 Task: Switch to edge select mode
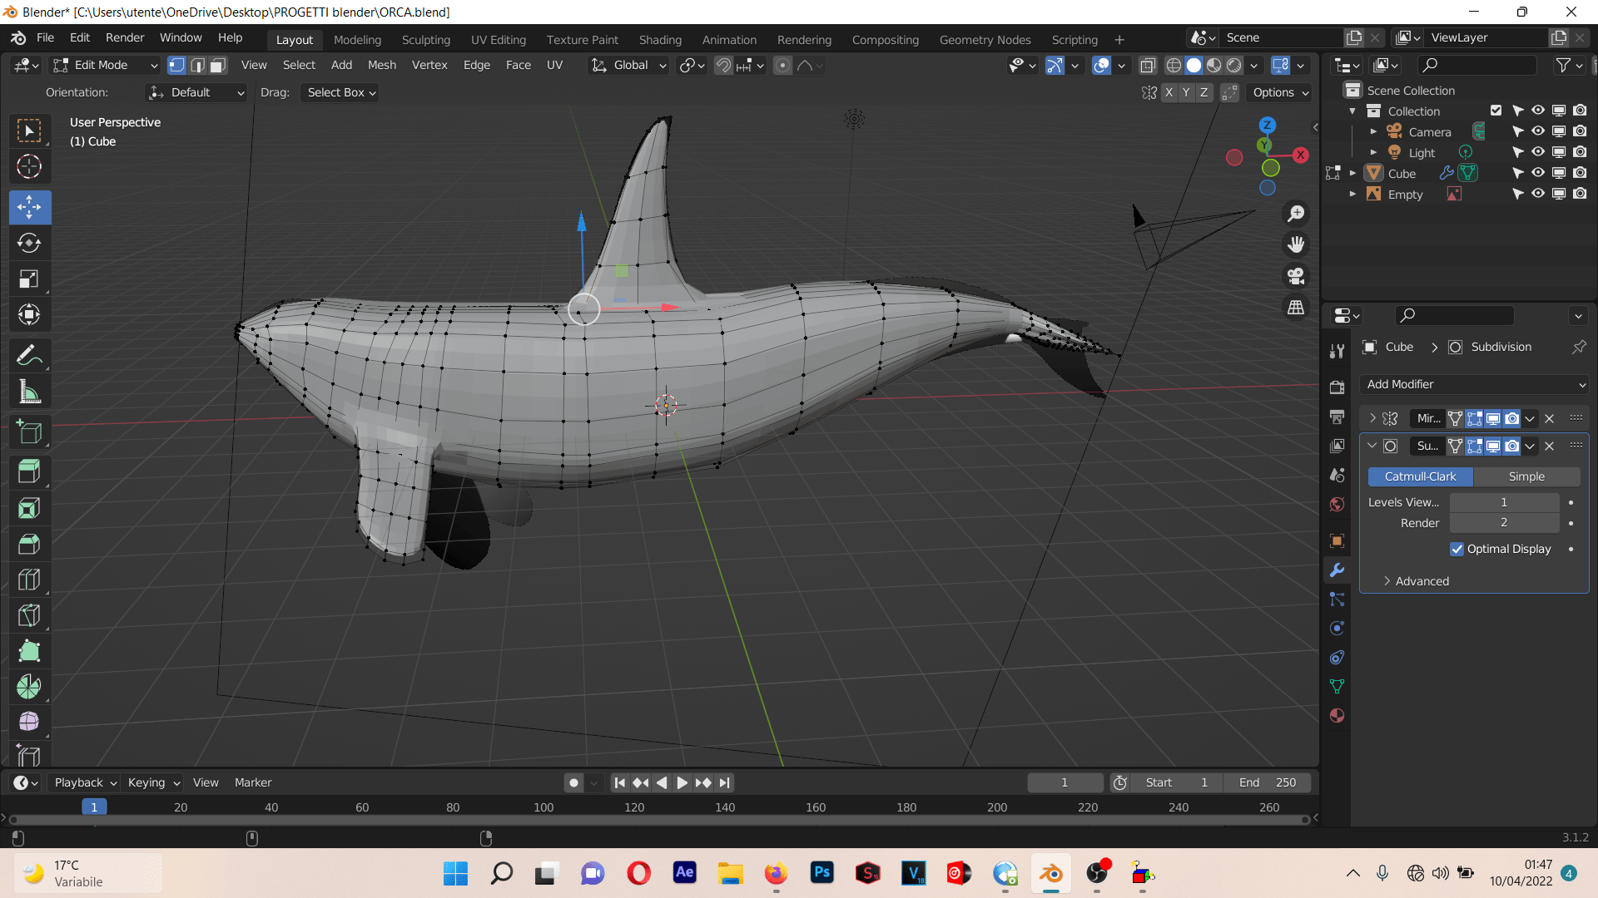point(198,65)
